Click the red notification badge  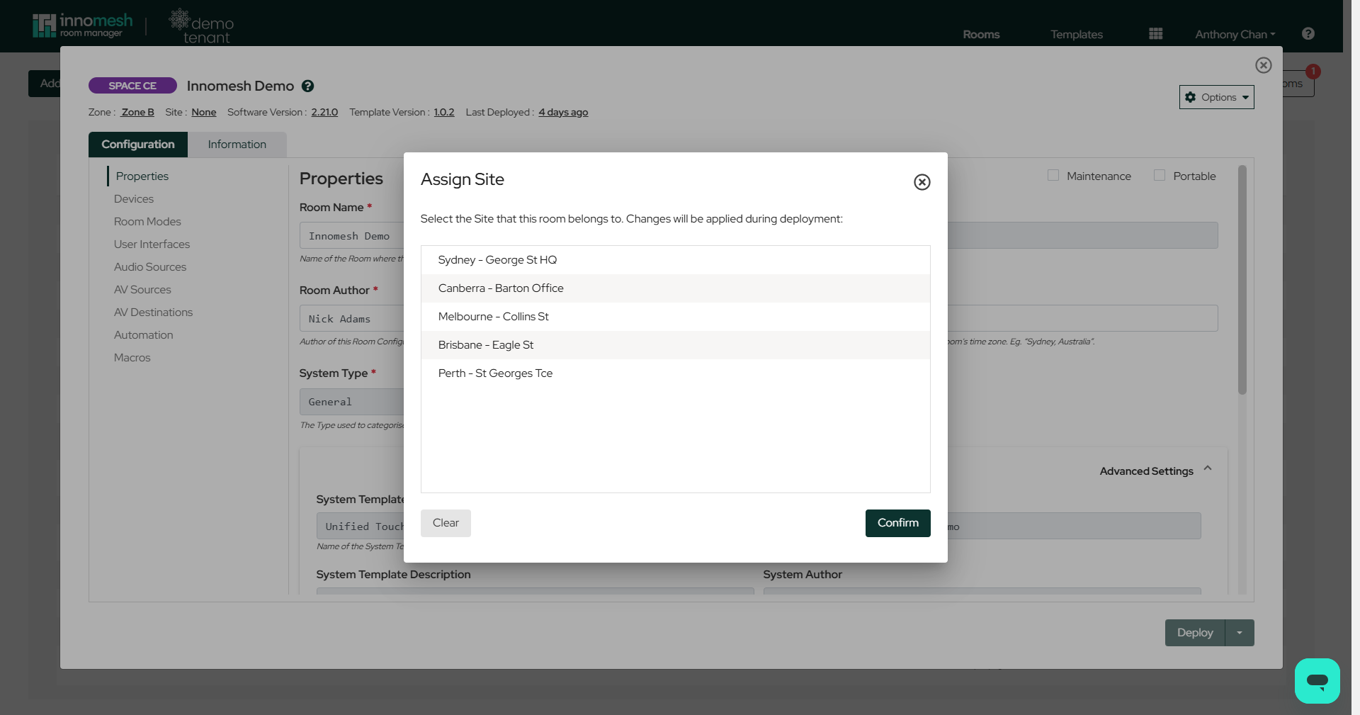[x=1313, y=71]
